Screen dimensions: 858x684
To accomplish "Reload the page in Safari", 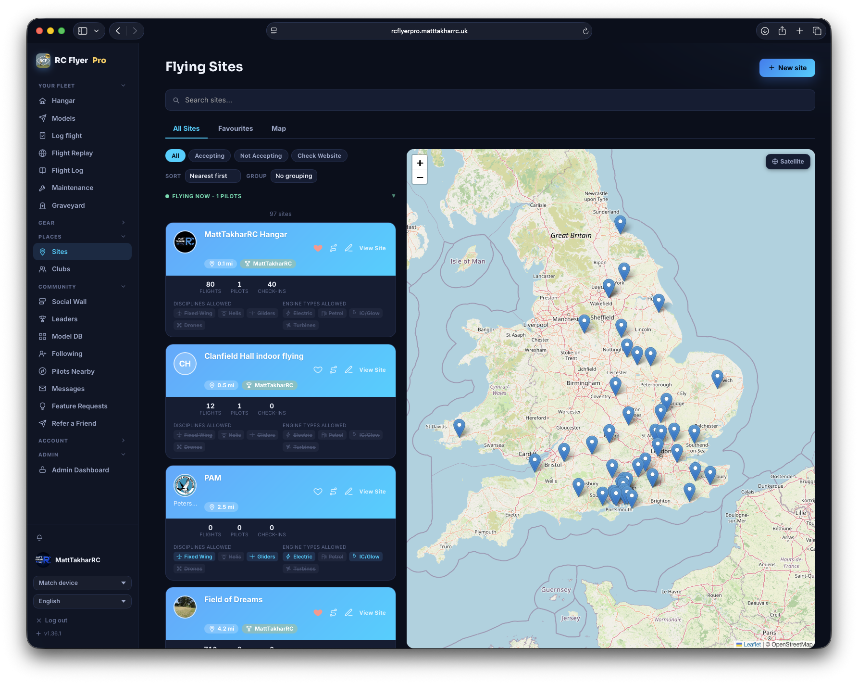I will pyautogui.click(x=585, y=31).
